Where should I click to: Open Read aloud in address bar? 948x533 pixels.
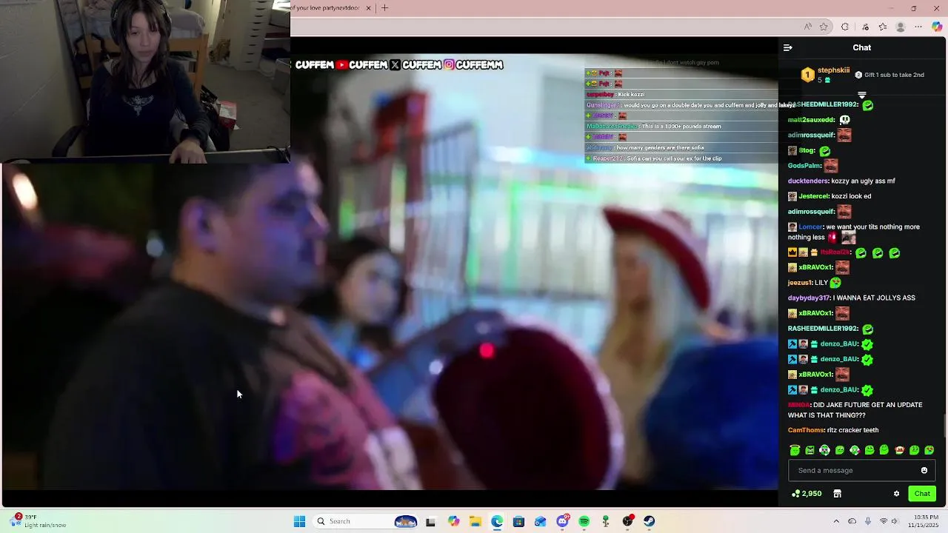click(808, 27)
